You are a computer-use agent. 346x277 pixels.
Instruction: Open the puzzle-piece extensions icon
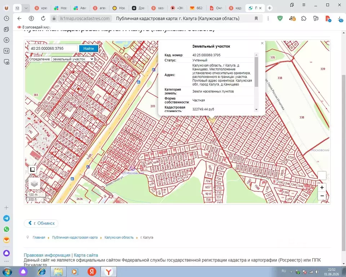304,18
